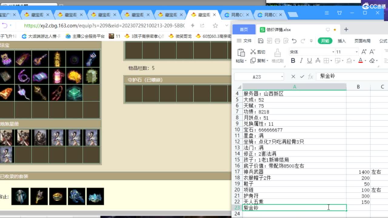Bookmark this page with the star
Screen dimensions: 388x218
pyautogui.click(x=215, y=25)
